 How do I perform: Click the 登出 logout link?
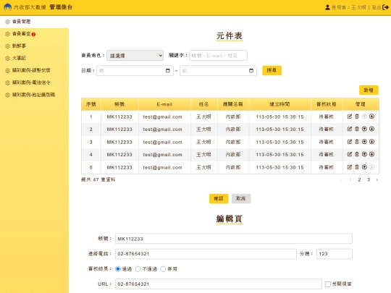pyautogui.click(x=377, y=7)
